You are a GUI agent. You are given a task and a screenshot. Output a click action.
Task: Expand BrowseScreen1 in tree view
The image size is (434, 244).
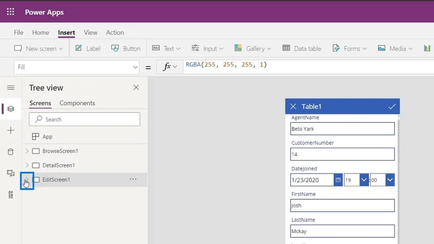pos(27,151)
